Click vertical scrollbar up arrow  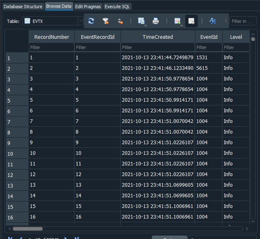(253, 34)
